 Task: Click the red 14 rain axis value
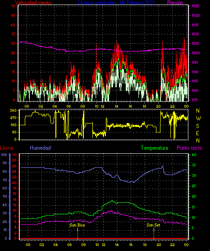(x=14, y=199)
